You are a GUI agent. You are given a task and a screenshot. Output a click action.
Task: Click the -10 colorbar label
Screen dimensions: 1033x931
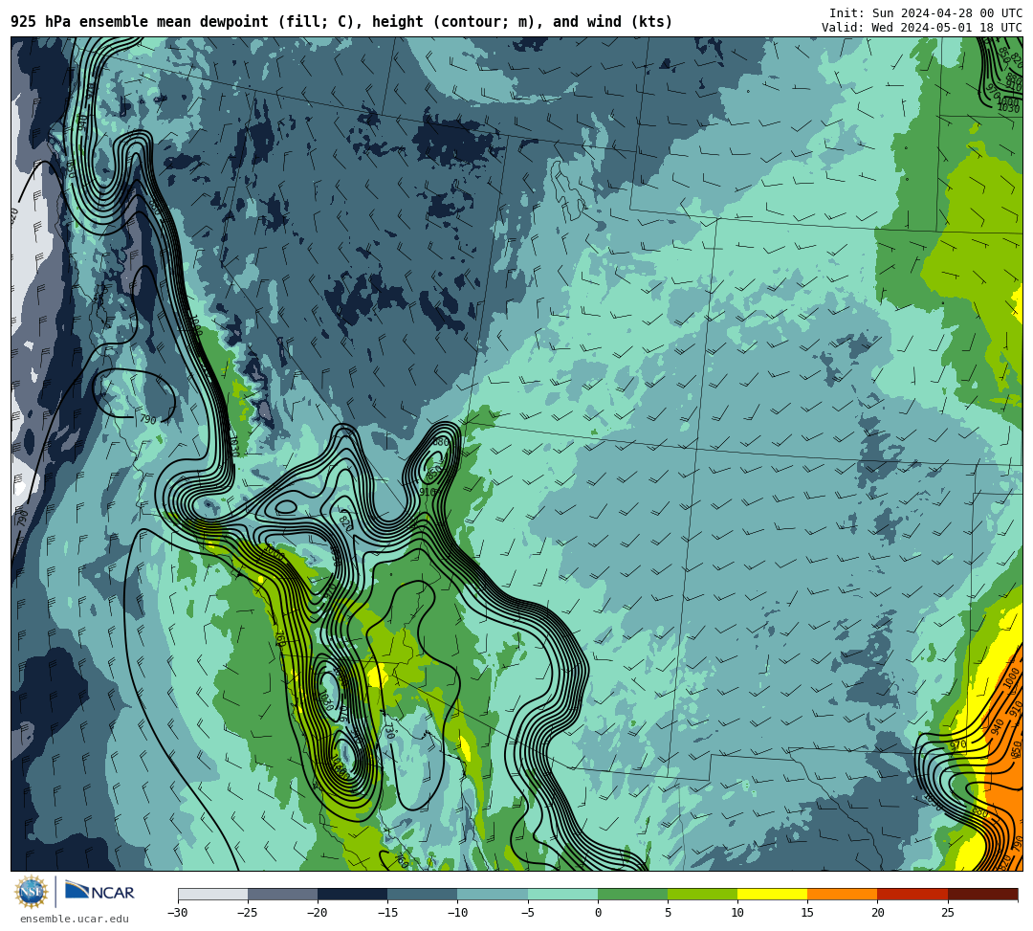pos(457,913)
